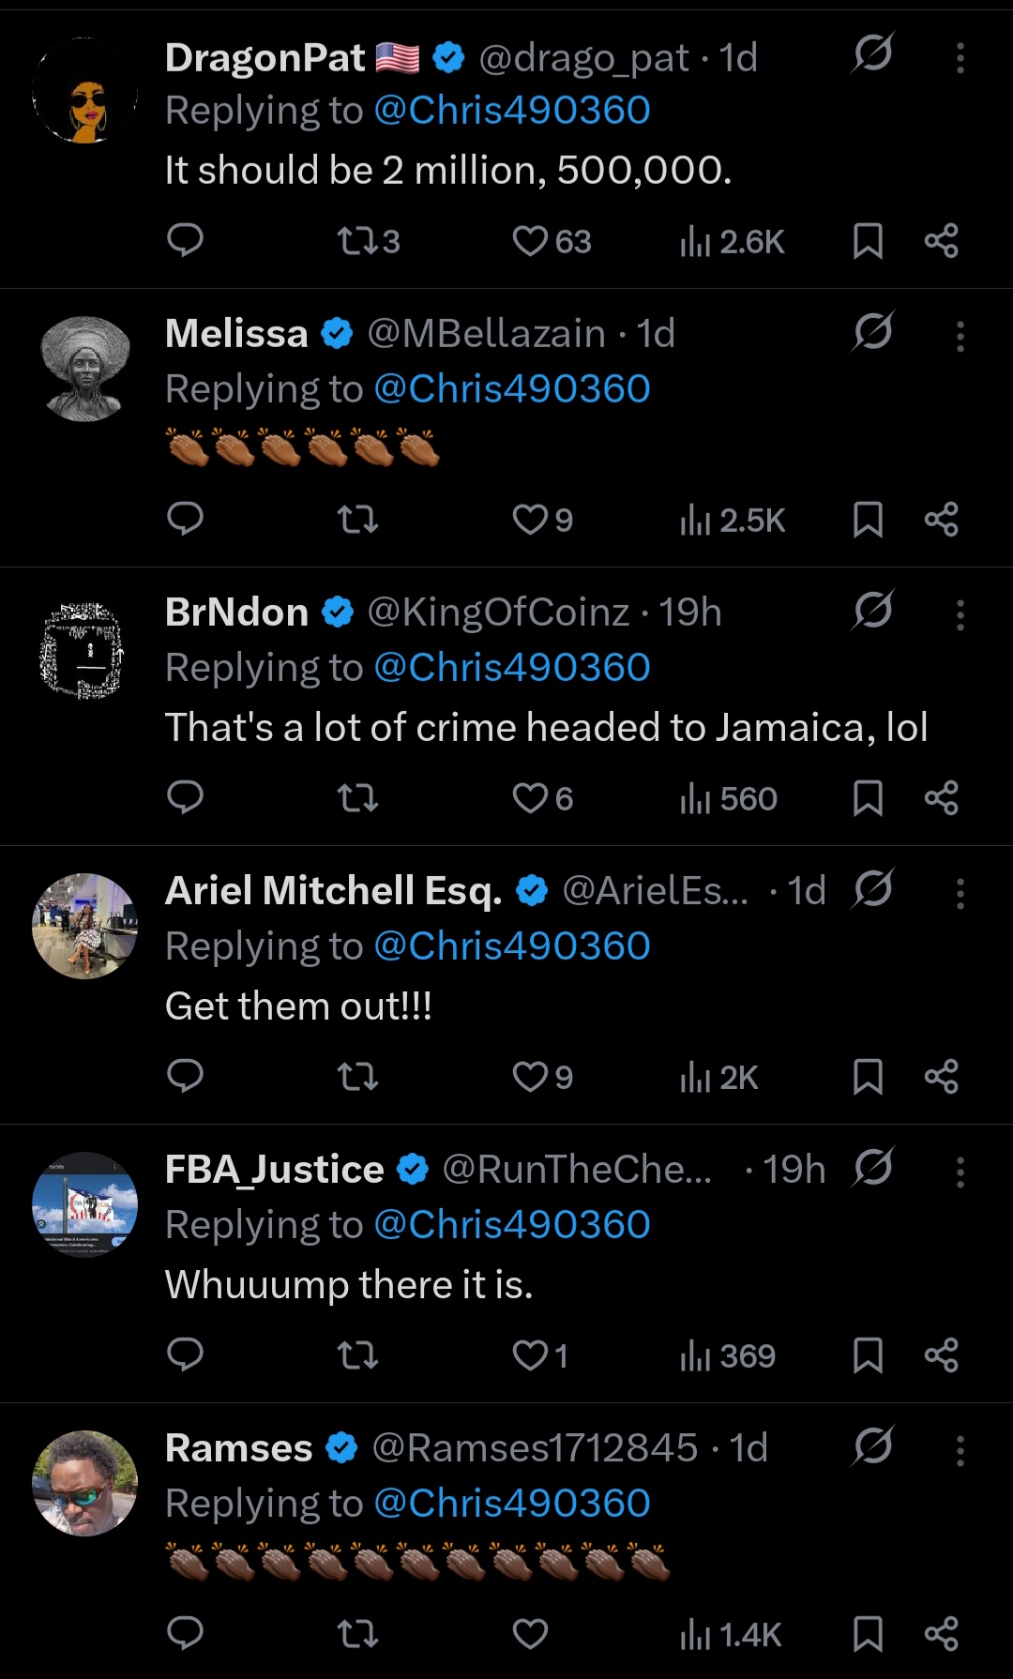Viewport: 1013px width, 1679px height.
Task: Repost FBA_Justice's reply
Action: 357,1355
